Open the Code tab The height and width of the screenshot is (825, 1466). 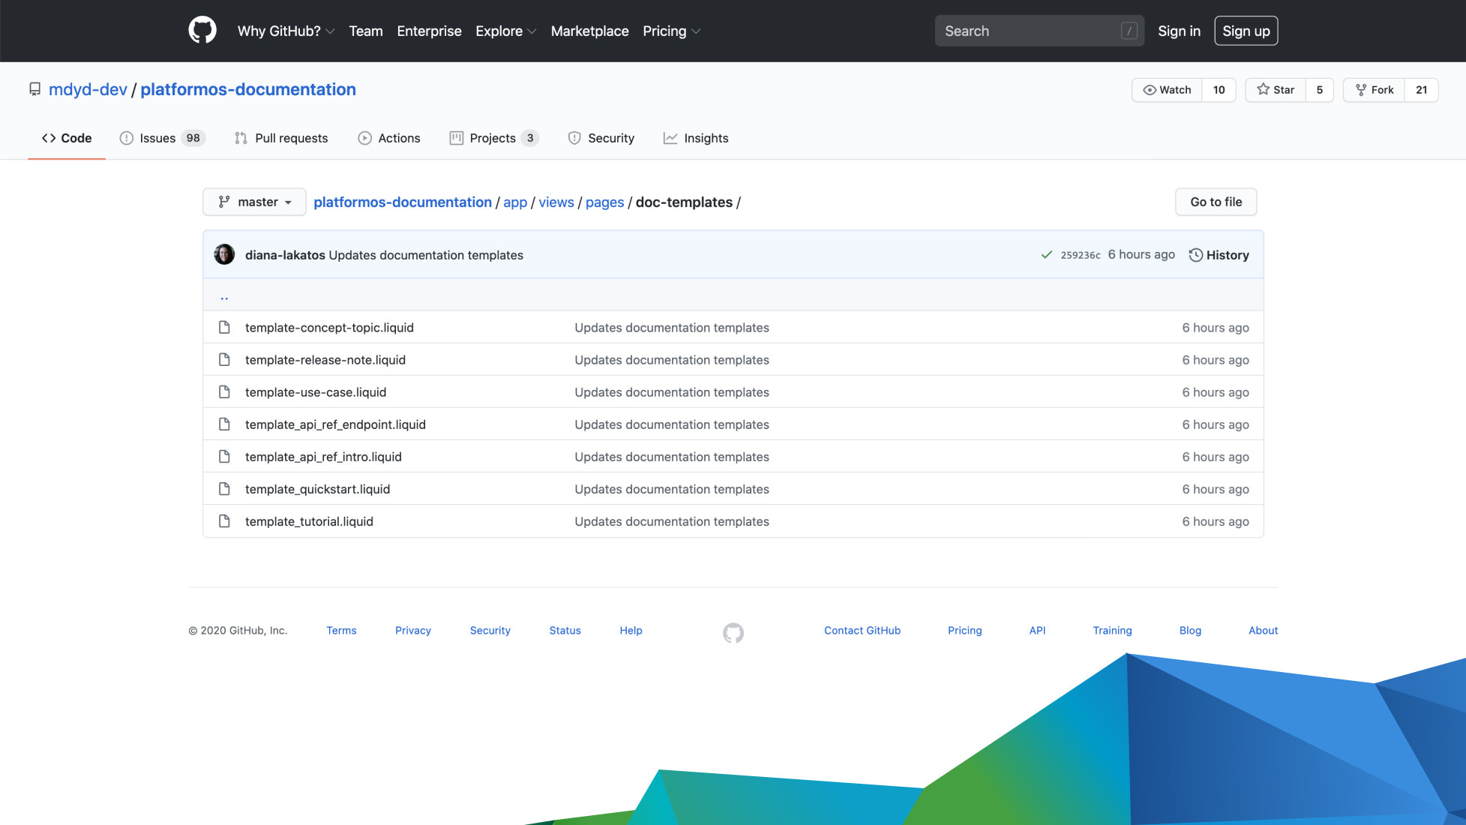(67, 138)
